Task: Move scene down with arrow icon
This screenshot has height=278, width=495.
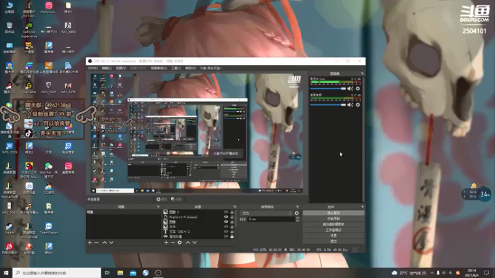Action: click(x=111, y=242)
